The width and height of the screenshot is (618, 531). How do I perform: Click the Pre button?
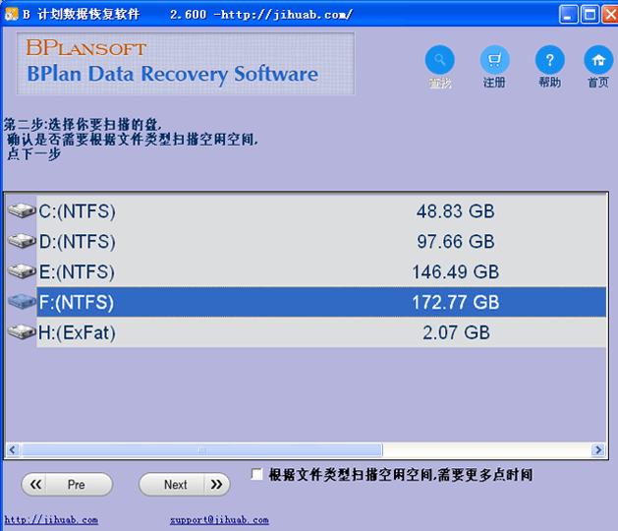[67, 485]
